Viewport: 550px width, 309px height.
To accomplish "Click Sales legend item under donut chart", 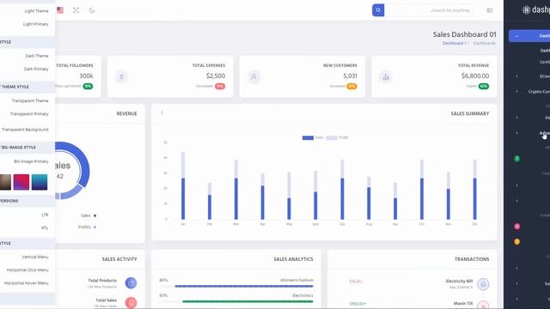I will 89,215.
